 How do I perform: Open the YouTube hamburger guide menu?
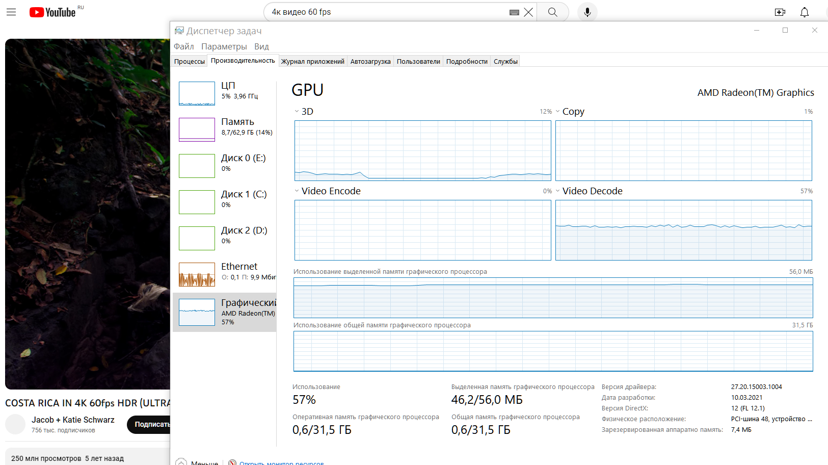point(11,12)
